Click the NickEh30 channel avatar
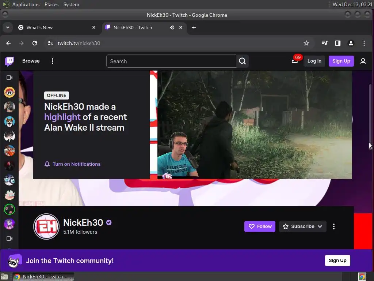Screen dimensions: 374x281 pyautogui.click(x=46, y=226)
